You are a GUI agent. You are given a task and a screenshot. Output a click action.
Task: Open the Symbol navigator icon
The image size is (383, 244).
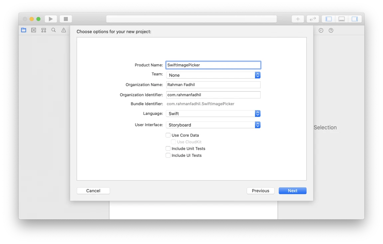44,30
